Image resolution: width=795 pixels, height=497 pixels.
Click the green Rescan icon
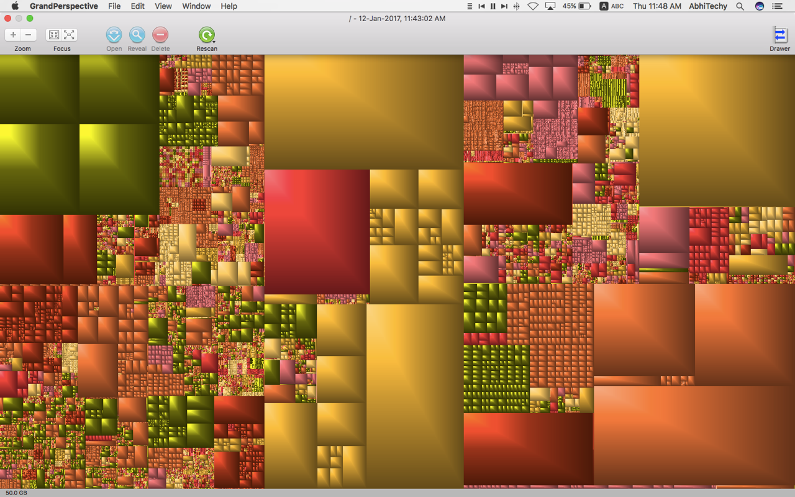(206, 35)
